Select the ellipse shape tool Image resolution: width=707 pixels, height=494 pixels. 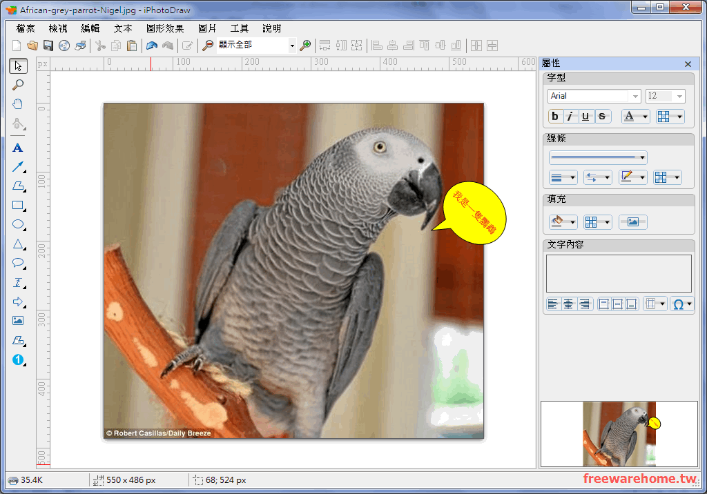[18, 224]
